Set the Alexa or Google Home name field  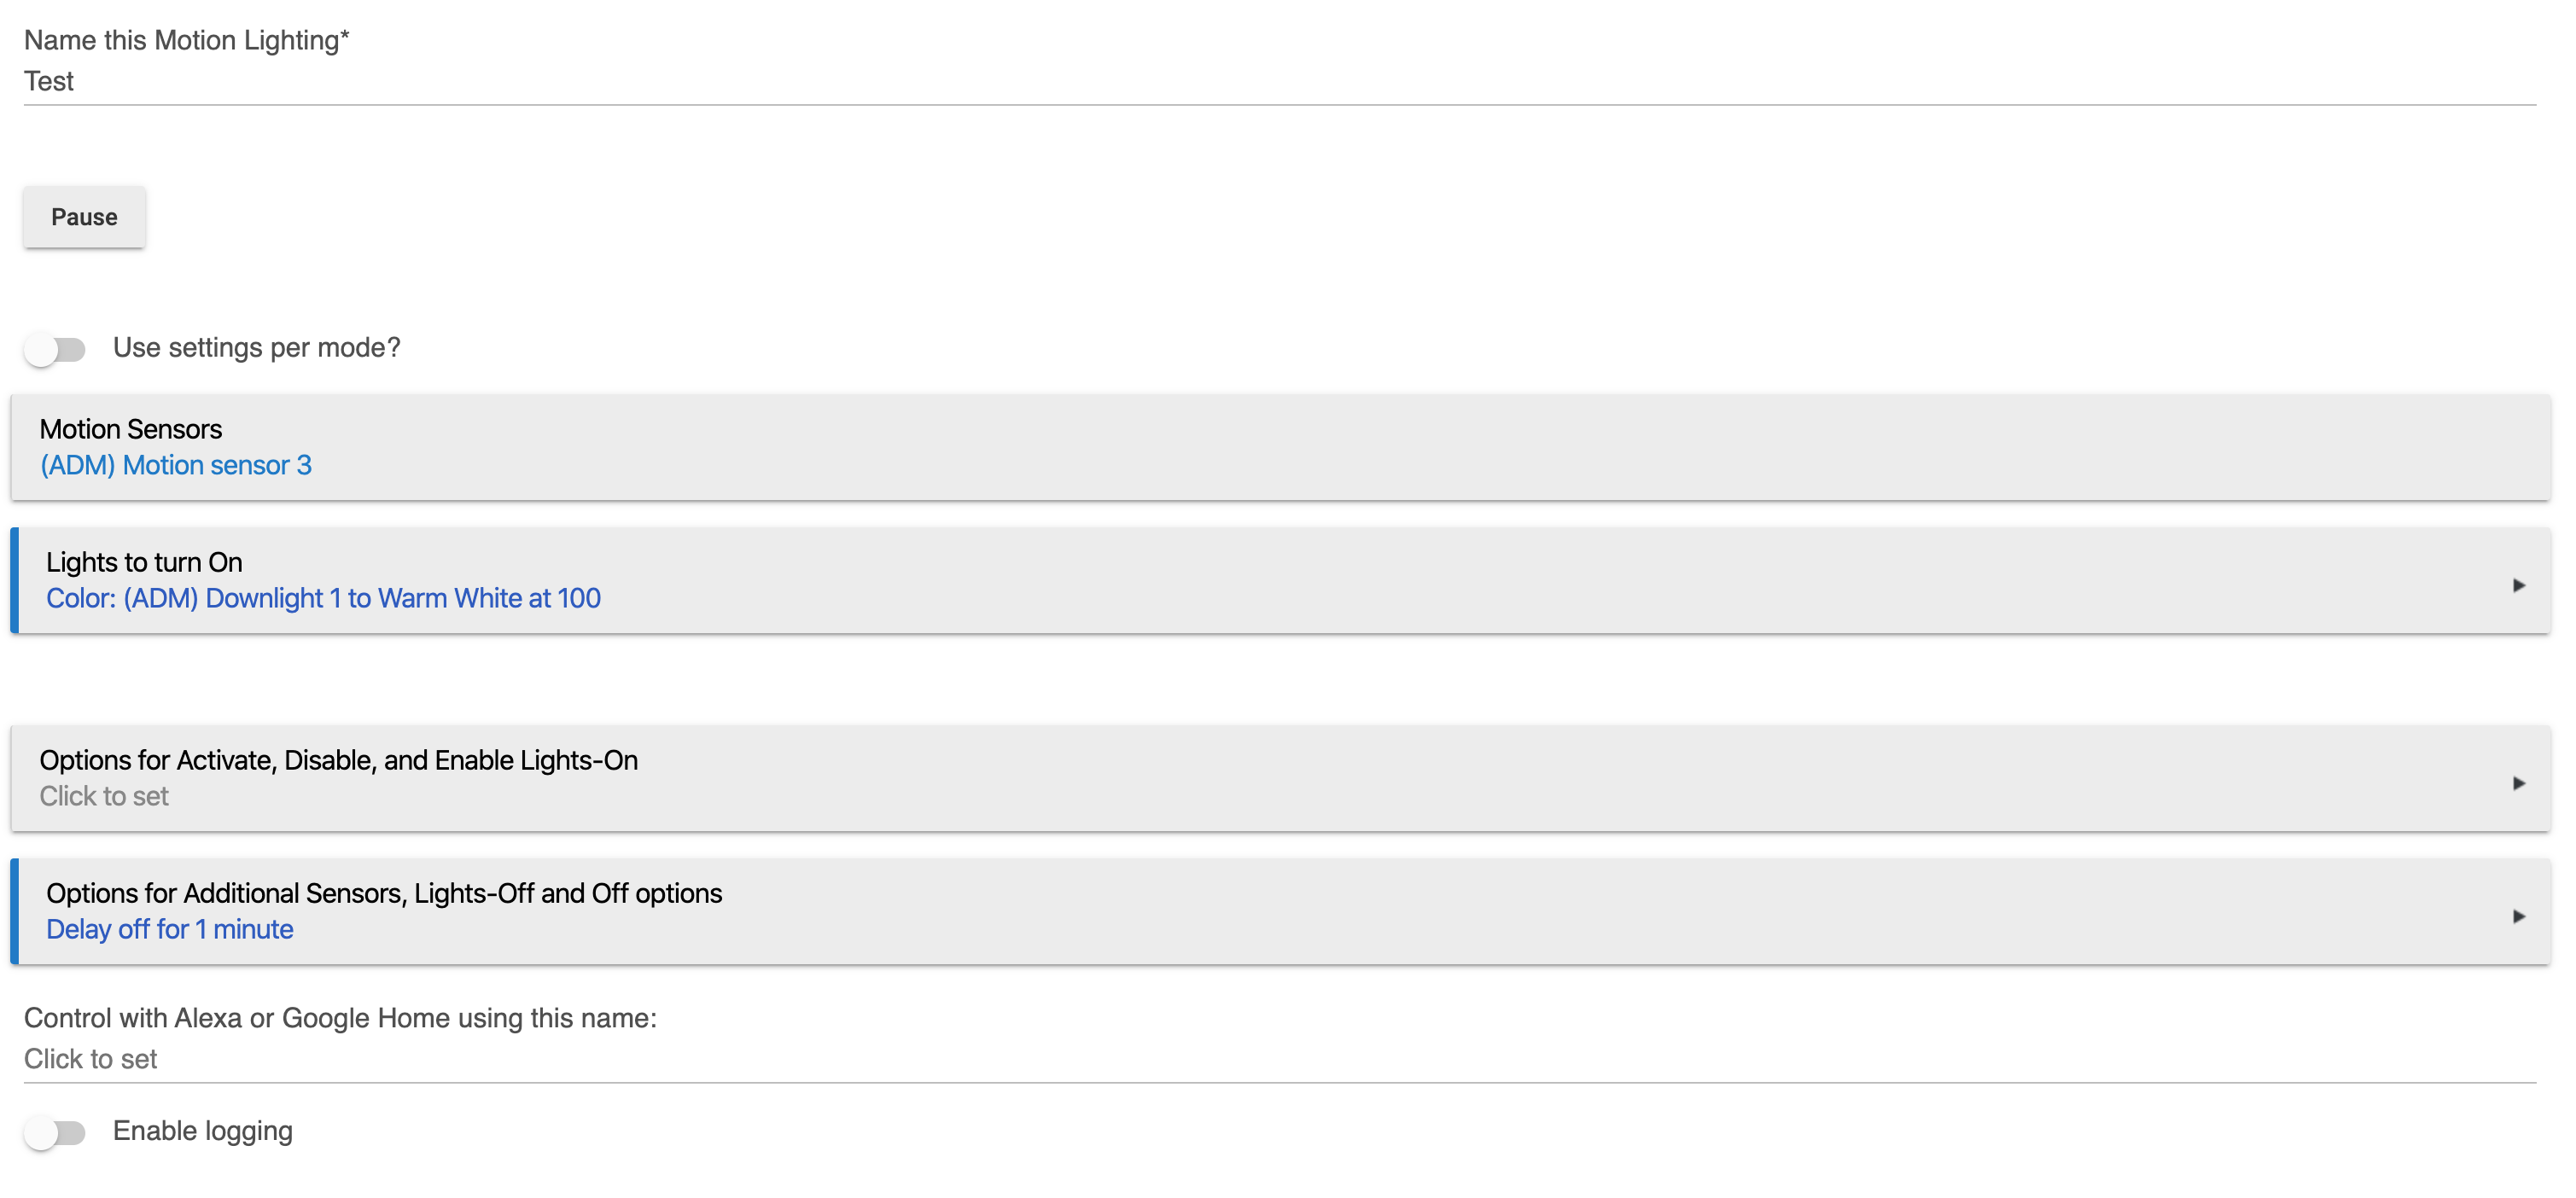1280,1060
